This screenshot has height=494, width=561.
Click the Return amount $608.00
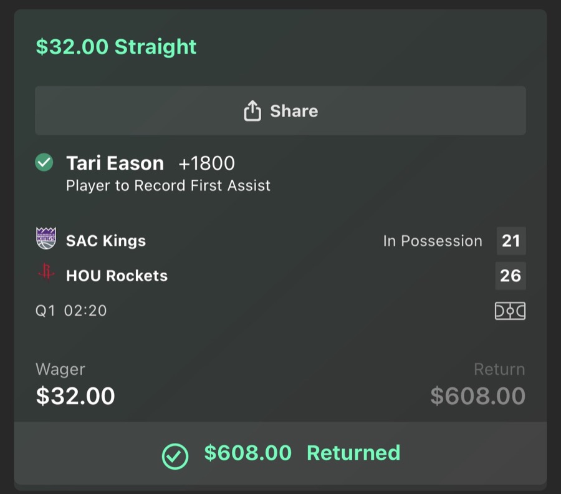478,395
